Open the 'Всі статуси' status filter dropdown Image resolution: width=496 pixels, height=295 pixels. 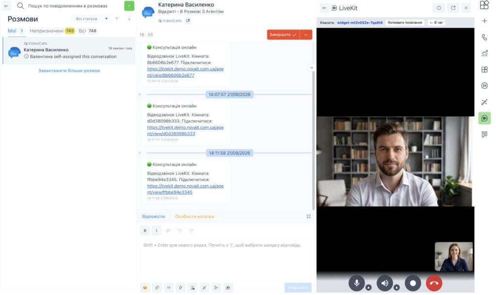pyautogui.click(x=90, y=19)
